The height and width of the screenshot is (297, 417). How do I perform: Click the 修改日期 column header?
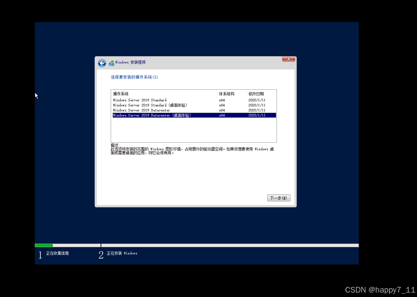pos(261,94)
